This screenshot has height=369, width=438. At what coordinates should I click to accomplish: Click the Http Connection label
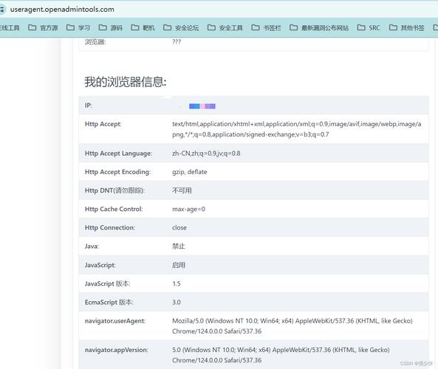(110, 228)
